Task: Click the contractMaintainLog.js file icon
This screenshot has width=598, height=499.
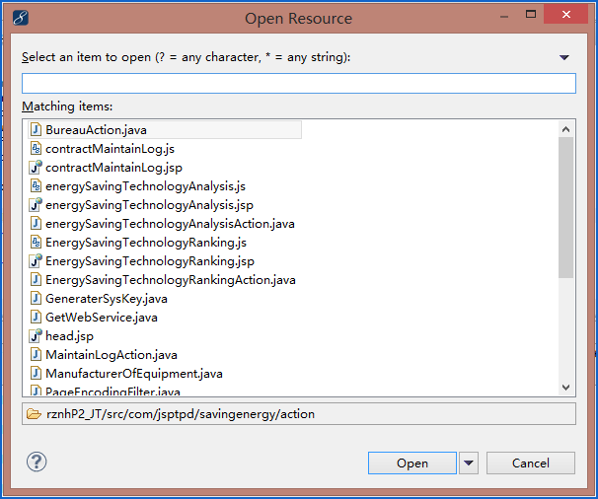Action: click(x=36, y=148)
